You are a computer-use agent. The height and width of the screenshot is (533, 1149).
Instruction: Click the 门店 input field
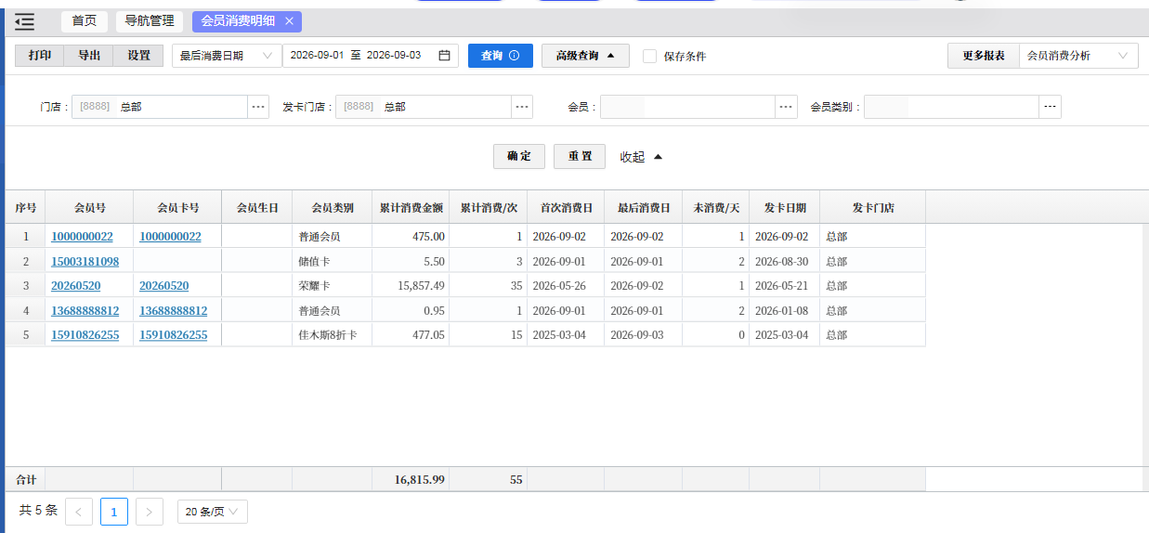click(x=160, y=107)
